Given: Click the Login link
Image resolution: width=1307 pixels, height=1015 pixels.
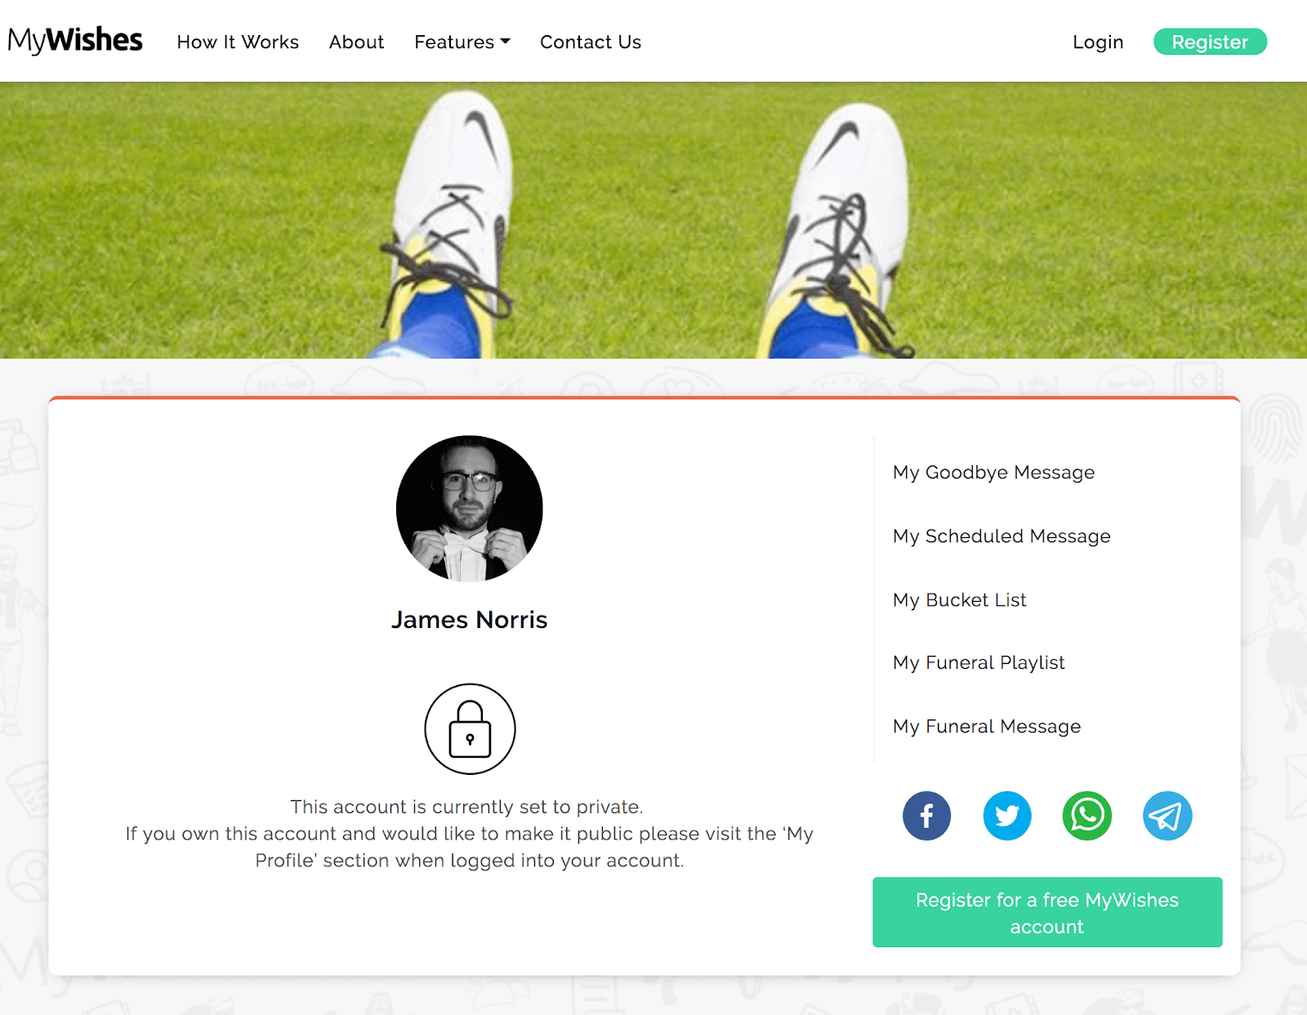Looking at the screenshot, I should 1098,42.
